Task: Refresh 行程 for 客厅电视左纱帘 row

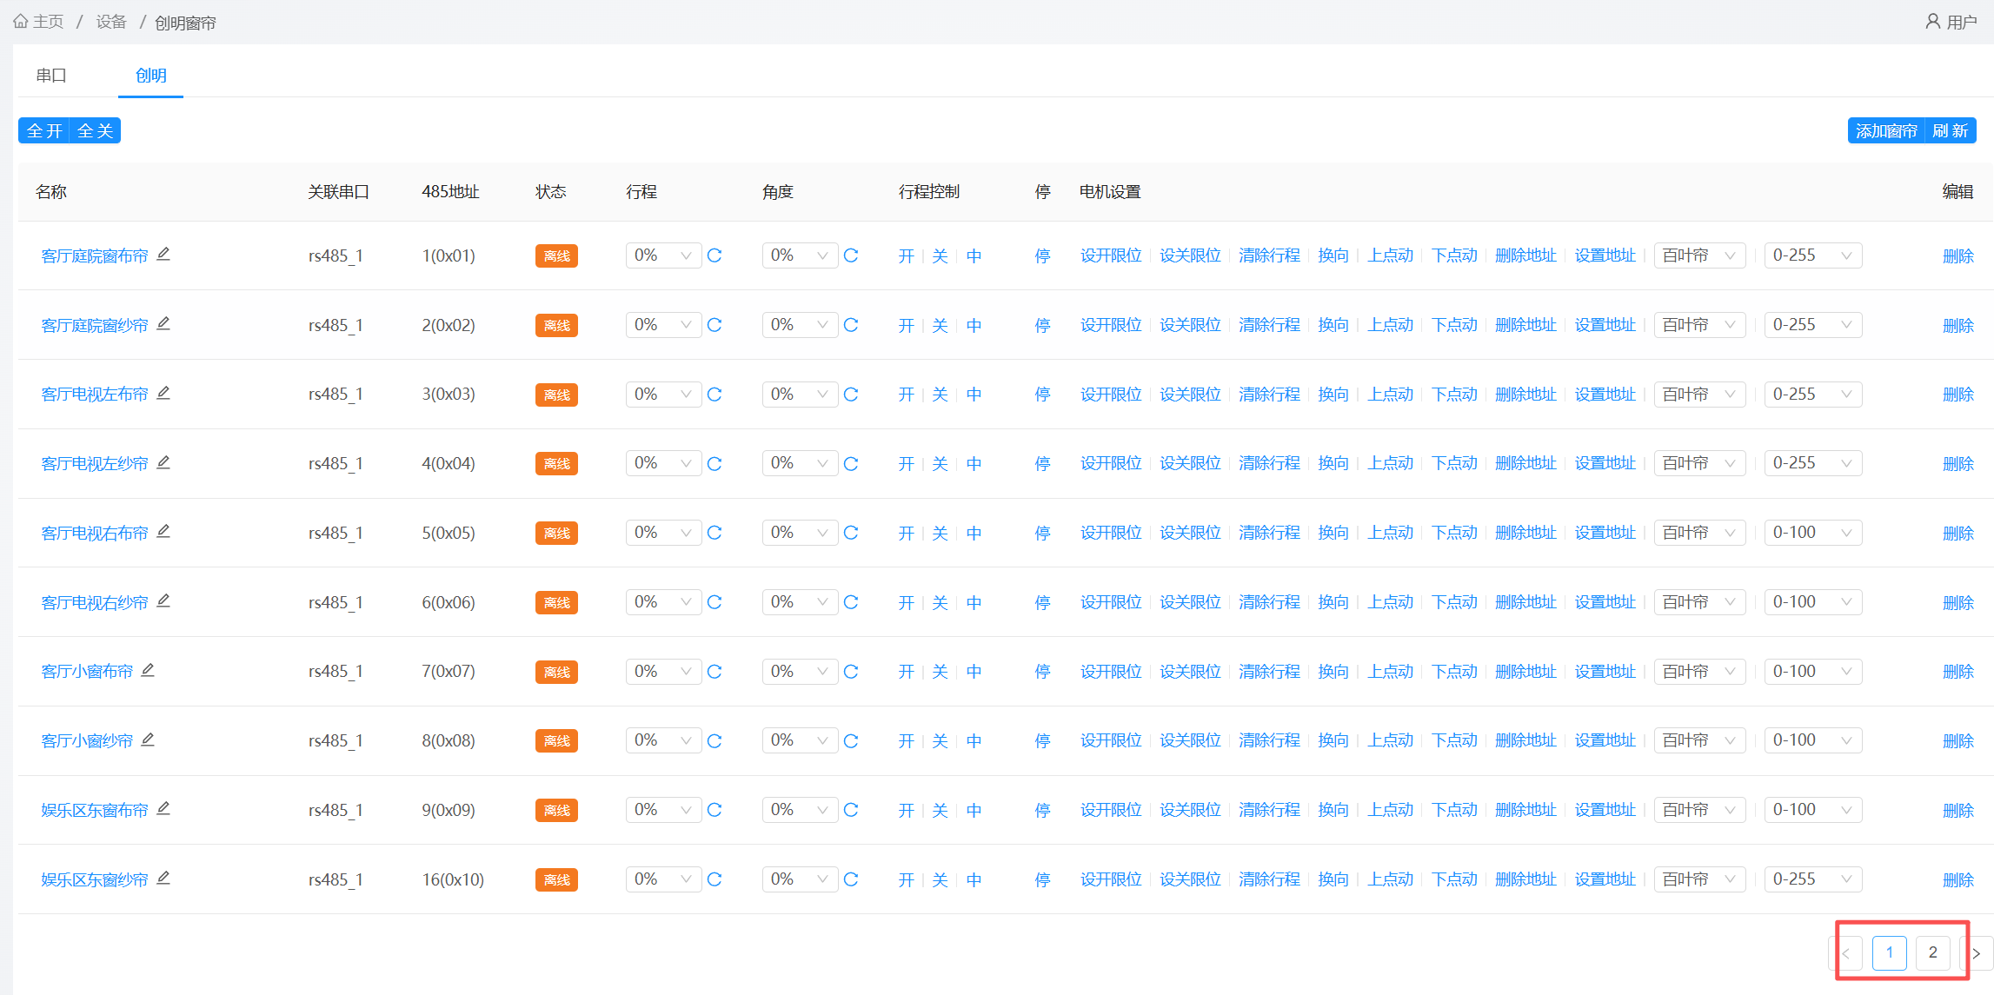Action: pyautogui.click(x=715, y=463)
